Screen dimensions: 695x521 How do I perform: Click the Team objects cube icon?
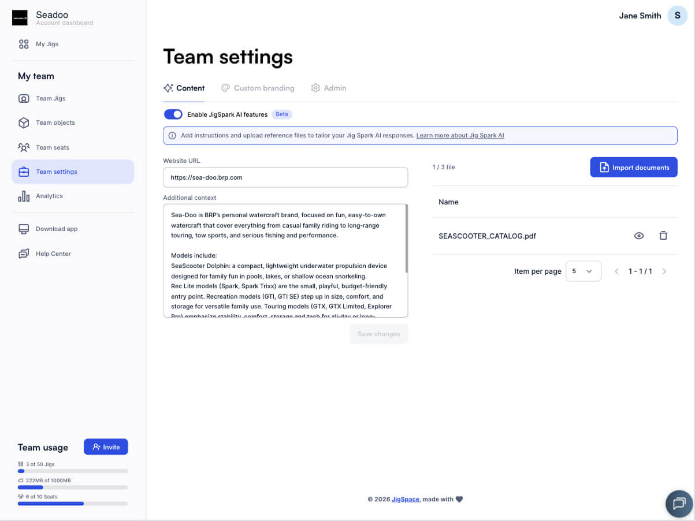point(24,122)
